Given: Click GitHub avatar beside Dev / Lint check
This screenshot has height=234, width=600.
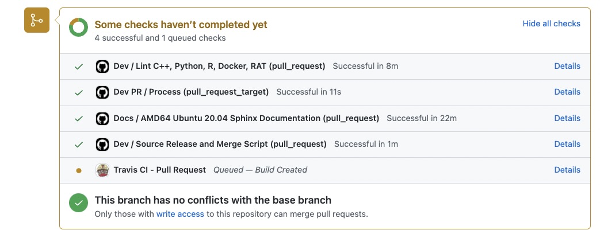Looking at the screenshot, I should point(102,67).
